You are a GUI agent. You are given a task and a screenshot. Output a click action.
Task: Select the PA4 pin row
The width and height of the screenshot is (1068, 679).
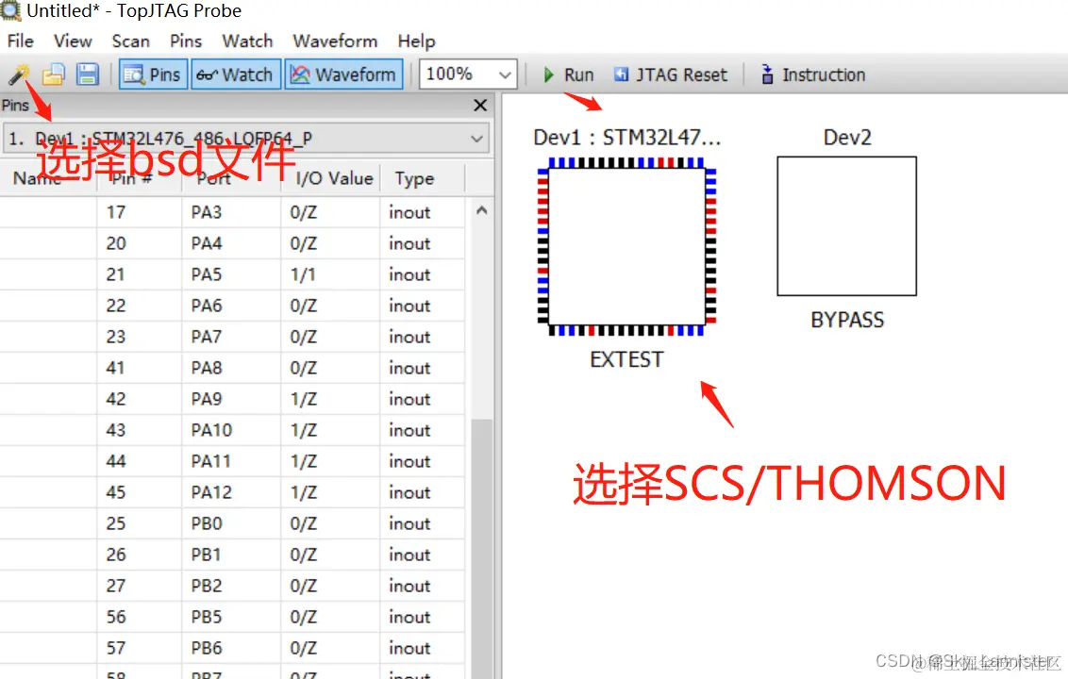[232, 244]
